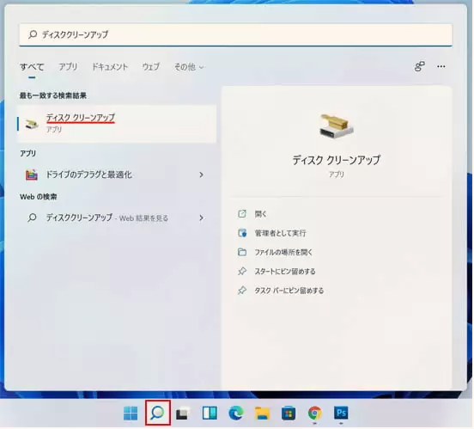Open the three-dot options menu
Viewport: 474px width, 429px height.
pyautogui.click(x=441, y=66)
